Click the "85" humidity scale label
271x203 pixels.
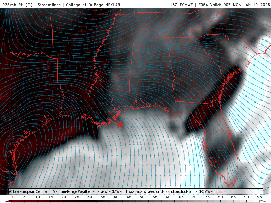pos(233,197)
